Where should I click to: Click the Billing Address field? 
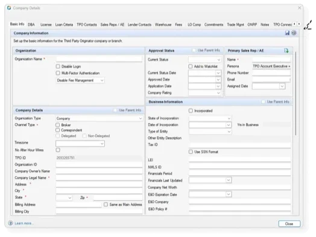79,204
